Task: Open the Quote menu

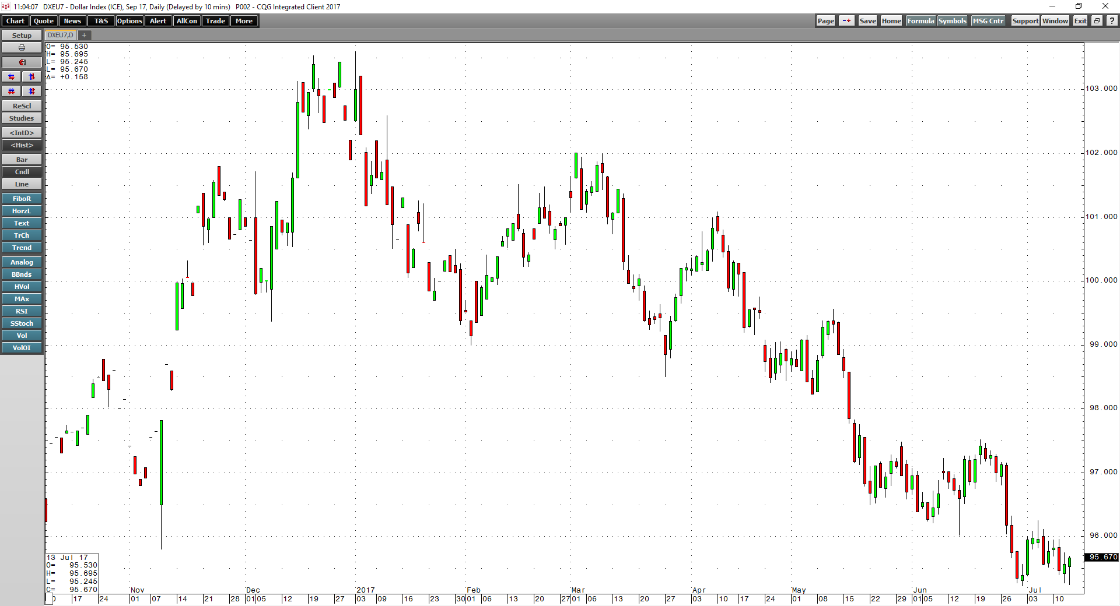Action: pyautogui.click(x=44, y=21)
